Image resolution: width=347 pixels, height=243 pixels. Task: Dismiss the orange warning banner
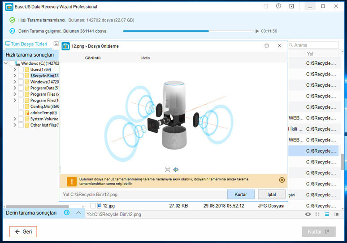(x=282, y=180)
